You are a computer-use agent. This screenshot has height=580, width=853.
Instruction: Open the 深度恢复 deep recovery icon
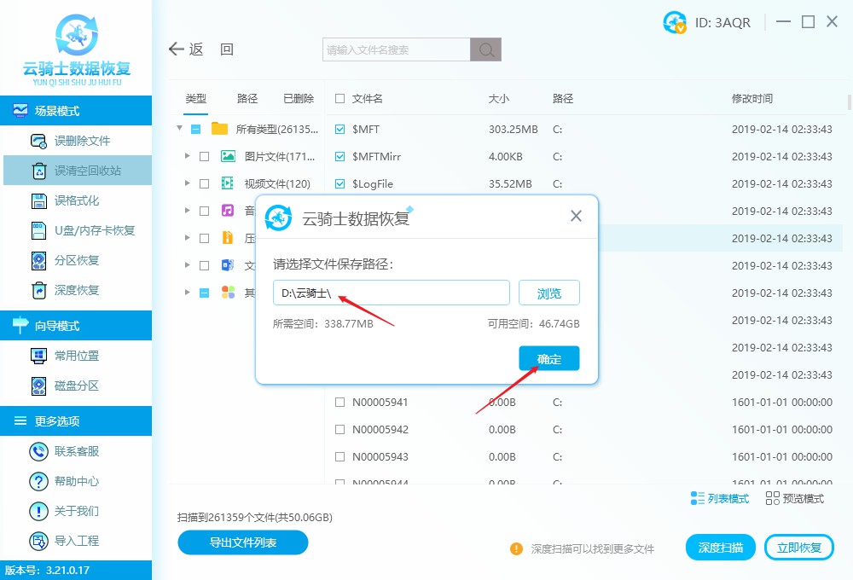coord(39,291)
